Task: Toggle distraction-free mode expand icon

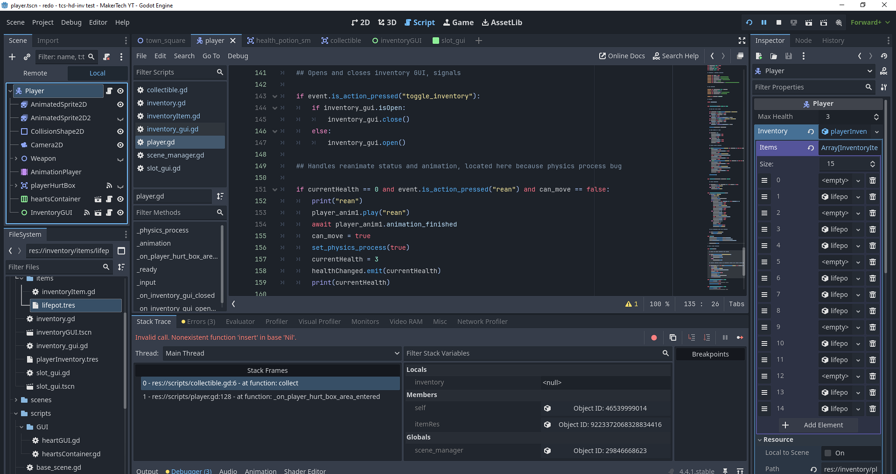Action: (742, 41)
